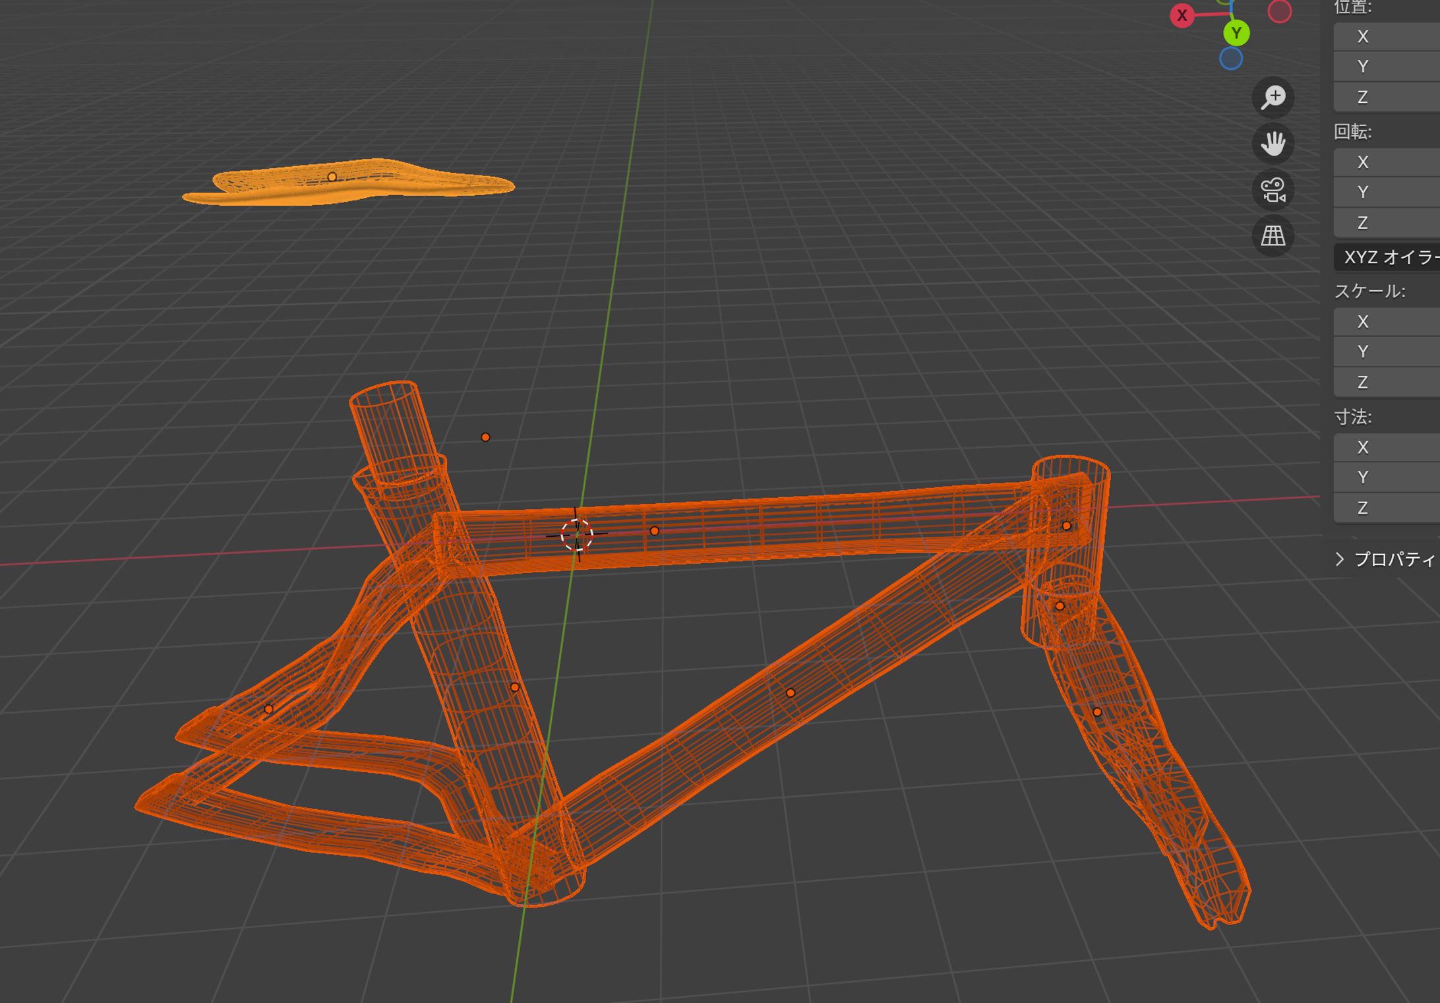The width and height of the screenshot is (1440, 1003).
Task: Click the head tube origin point
Action: pos(1067,526)
